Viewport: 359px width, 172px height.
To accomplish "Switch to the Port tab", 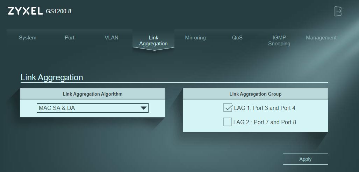I will [69, 38].
